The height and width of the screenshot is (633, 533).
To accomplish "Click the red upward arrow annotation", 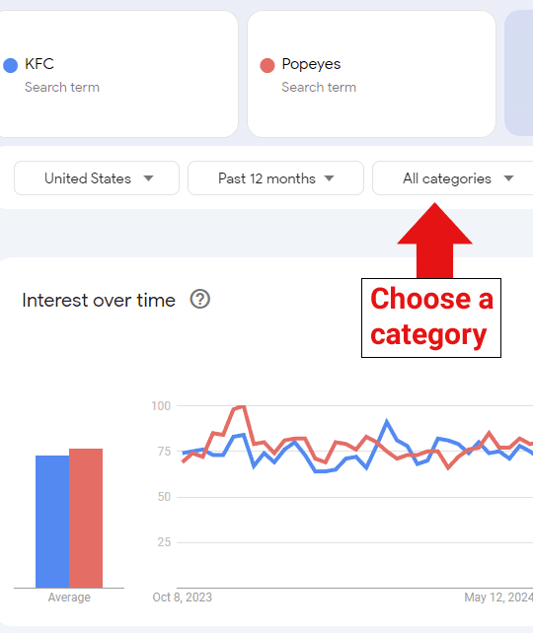I will tap(435, 241).
